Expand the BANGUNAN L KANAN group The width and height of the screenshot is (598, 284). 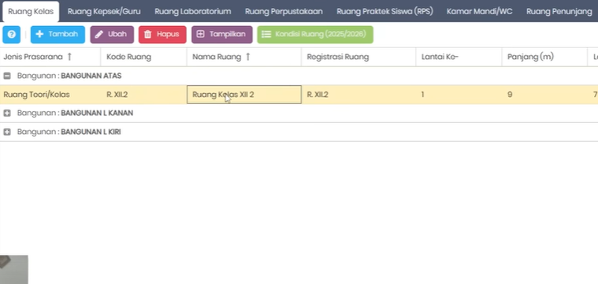point(7,114)
